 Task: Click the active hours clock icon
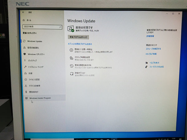tap(71, 58)
